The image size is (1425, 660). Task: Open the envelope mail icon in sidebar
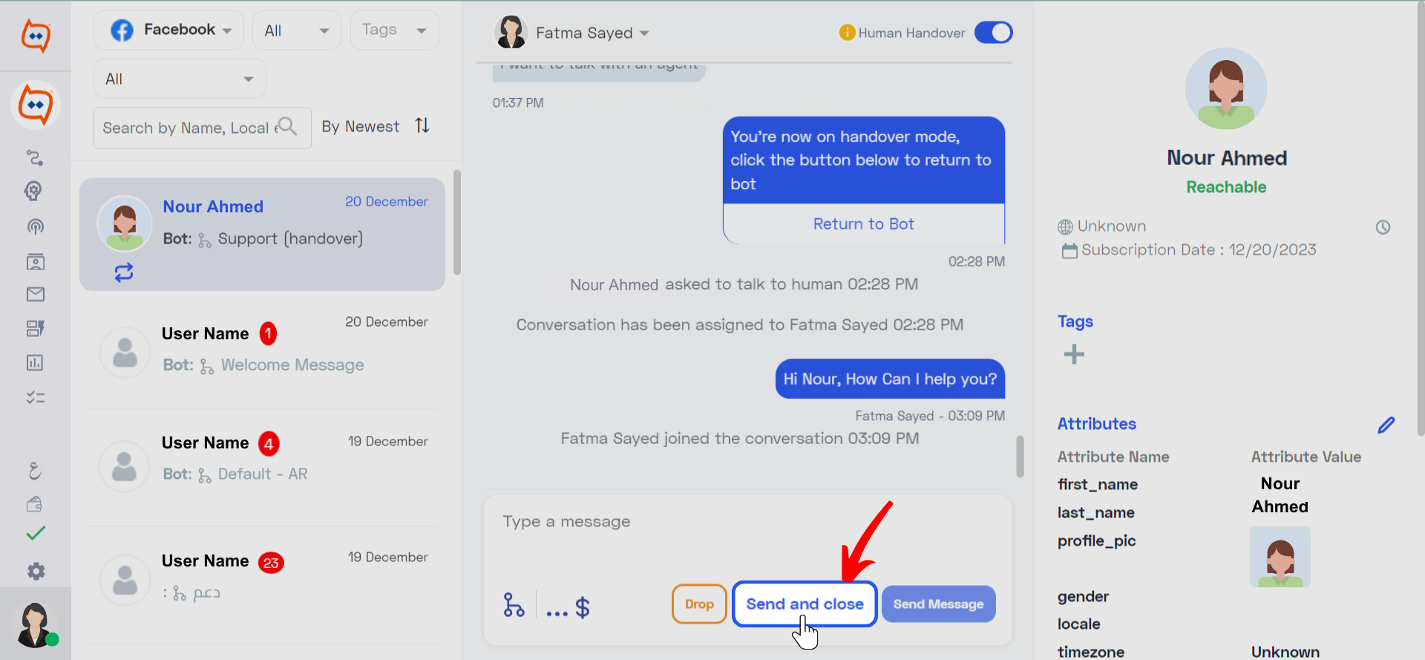click(35, 295)
